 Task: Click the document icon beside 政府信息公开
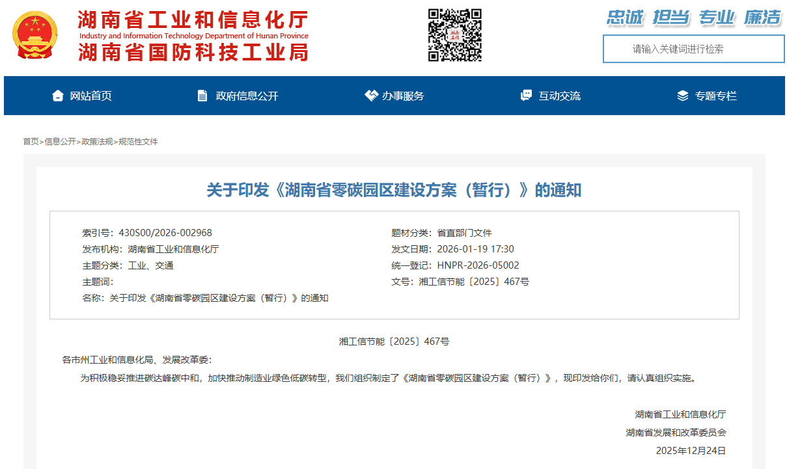coord(202,96)
